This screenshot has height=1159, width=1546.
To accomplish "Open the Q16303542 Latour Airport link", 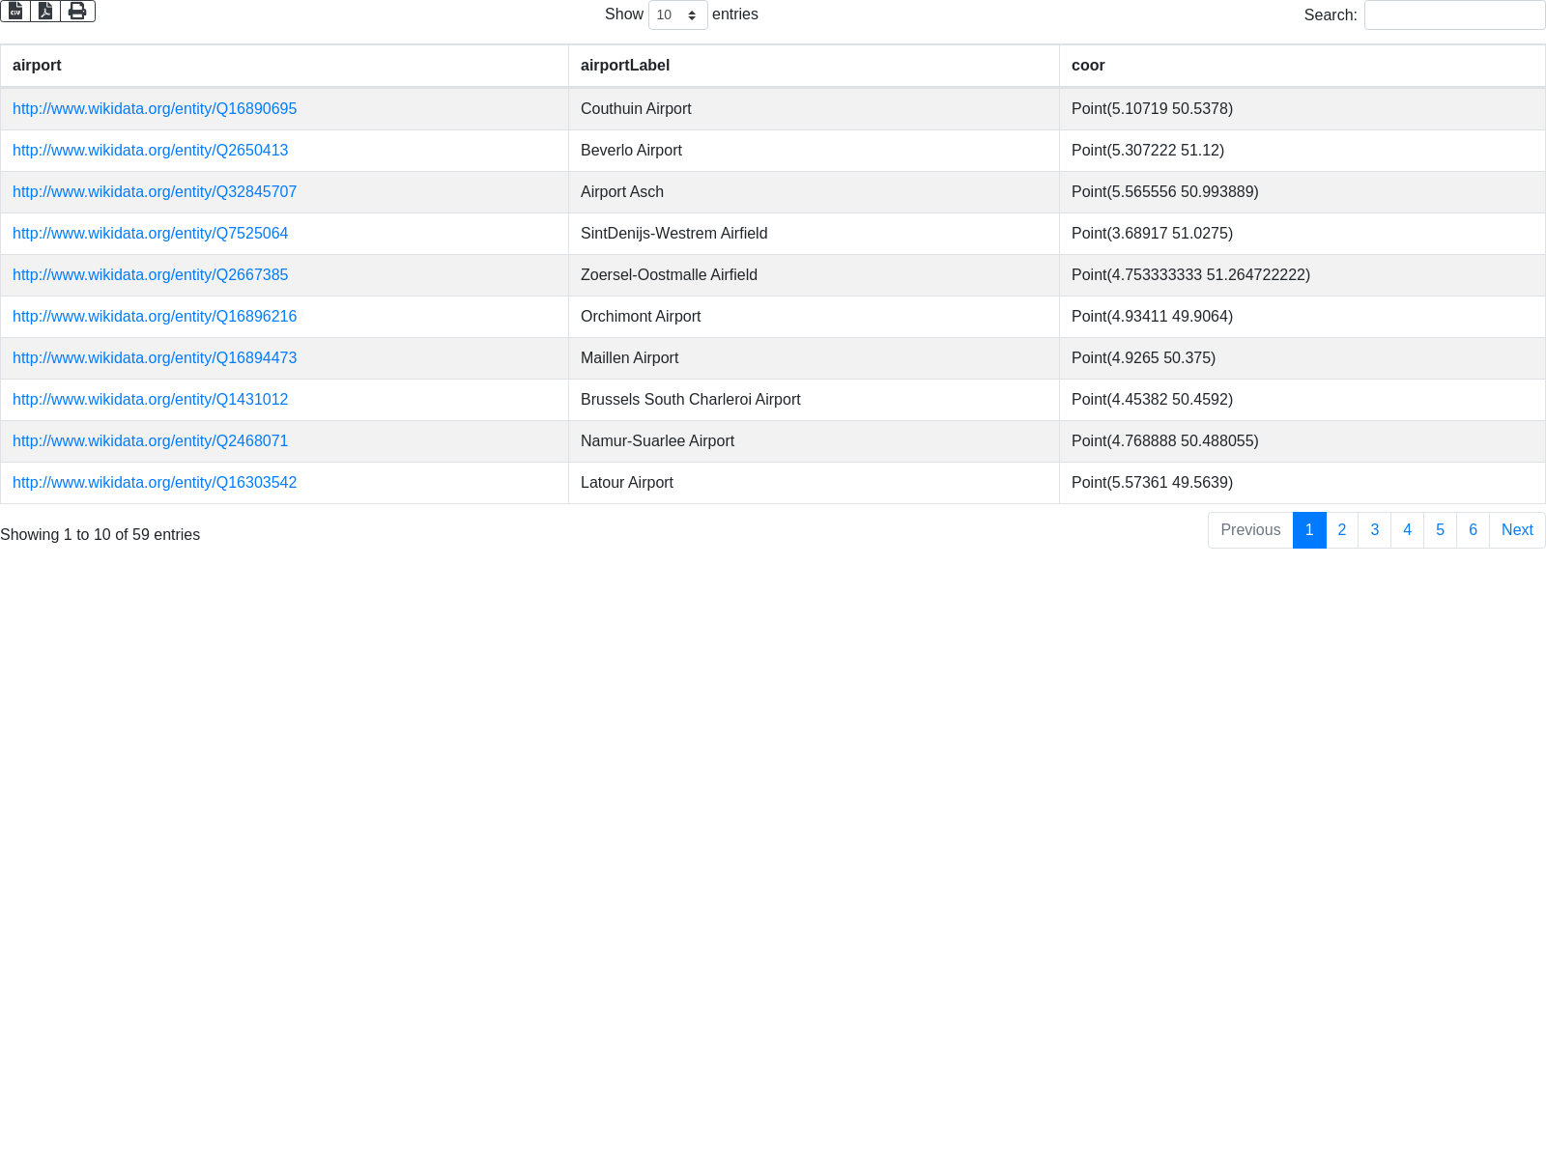I will point(155,483).
